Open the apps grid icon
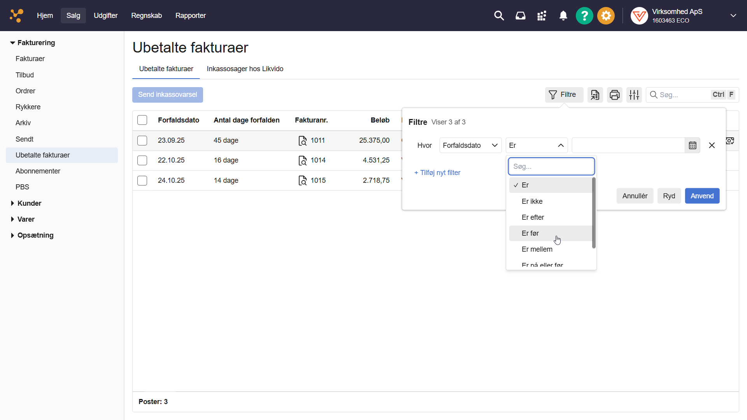 pyautogui.click(x=542, y=16)
